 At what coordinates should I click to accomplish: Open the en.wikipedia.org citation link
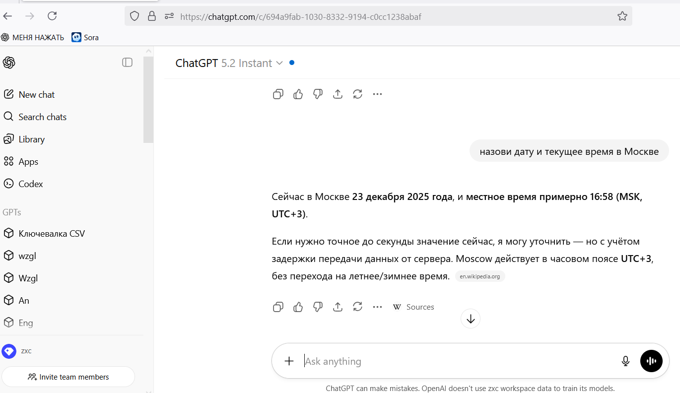(x=479, y=277)
